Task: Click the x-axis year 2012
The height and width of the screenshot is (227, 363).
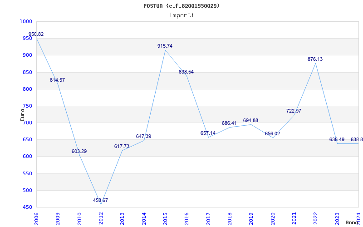Action: pos(101,218)
